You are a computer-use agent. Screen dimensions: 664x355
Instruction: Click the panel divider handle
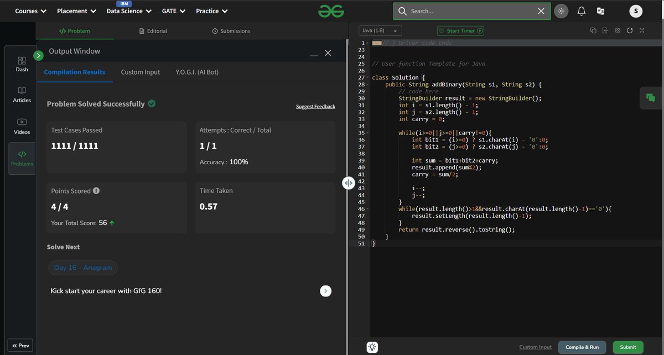(348, 183)
